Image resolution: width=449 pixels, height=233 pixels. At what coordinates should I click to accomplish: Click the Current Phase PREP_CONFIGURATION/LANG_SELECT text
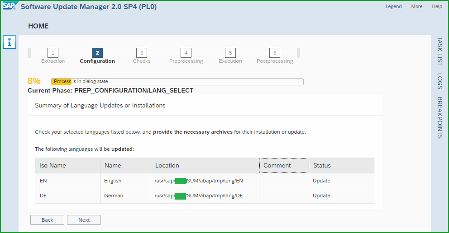point(110,90)
